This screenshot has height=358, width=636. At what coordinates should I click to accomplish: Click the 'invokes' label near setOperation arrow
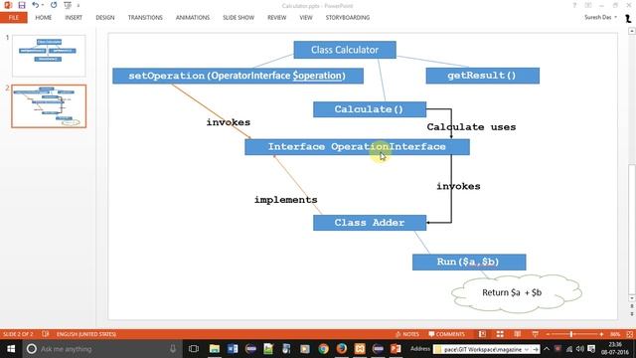pos(229,122)
